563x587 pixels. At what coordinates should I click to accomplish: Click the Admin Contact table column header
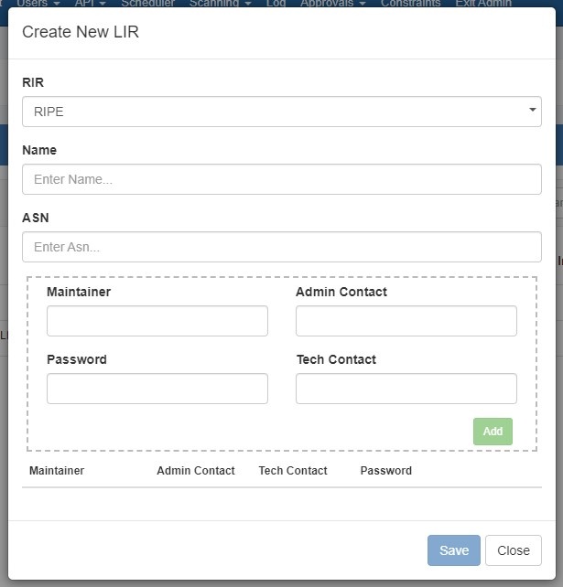196,471
